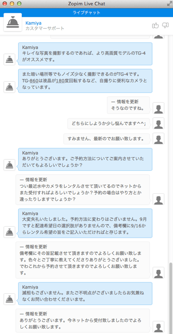Click visitor avatar next to すみません message
The height and width of the screenshot is (334, 173).
pos(159,138)
